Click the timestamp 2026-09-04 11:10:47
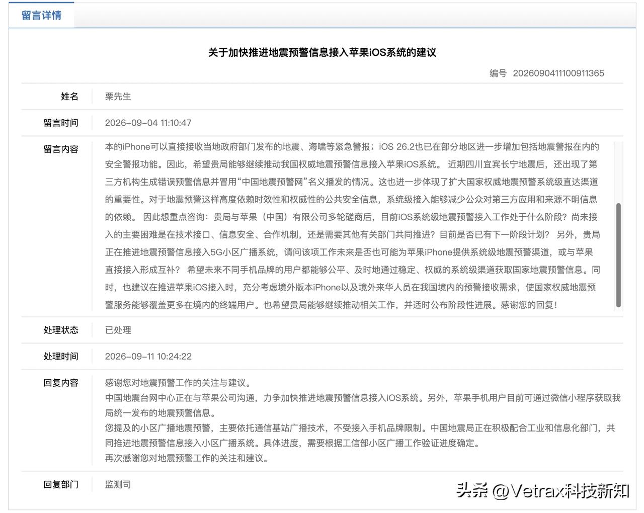 148,123
